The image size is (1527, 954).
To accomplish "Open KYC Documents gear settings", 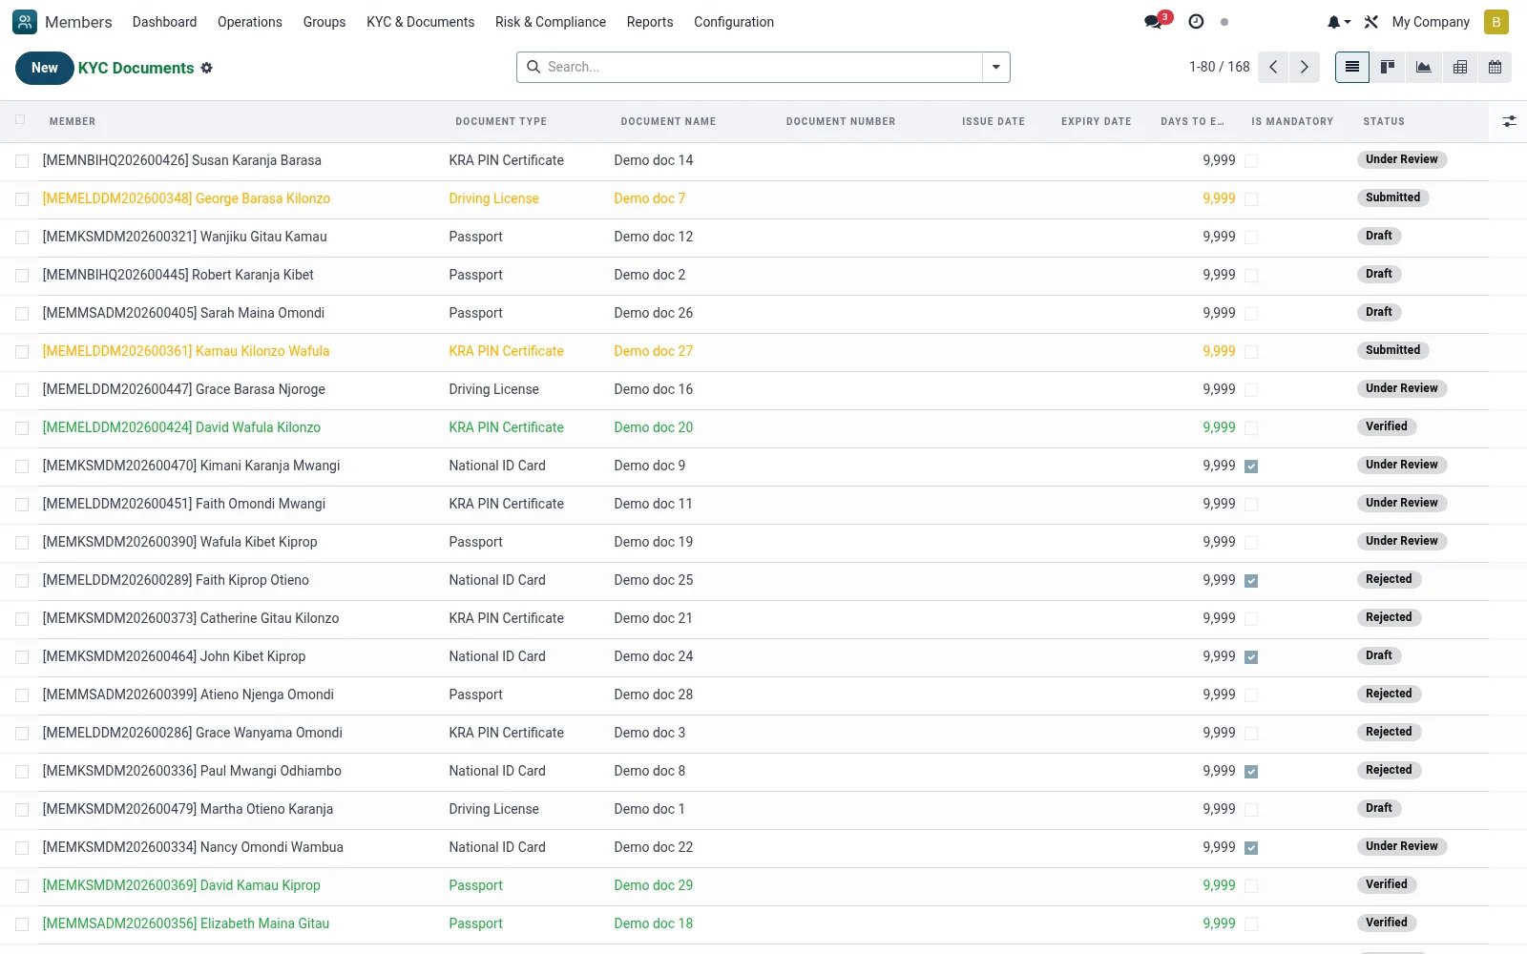I will [206, 68].
